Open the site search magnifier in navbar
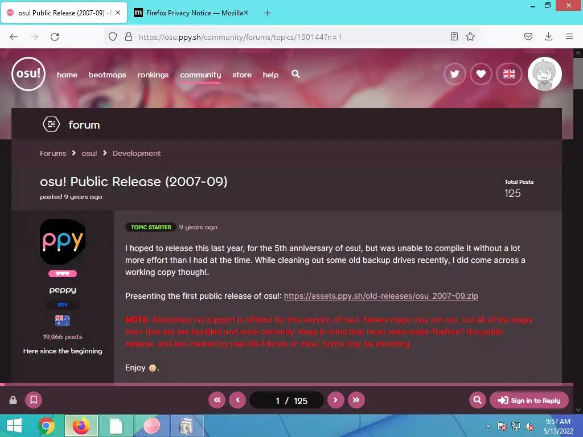Viewport: 583px width, 437px height. click(x=295, y=74)
